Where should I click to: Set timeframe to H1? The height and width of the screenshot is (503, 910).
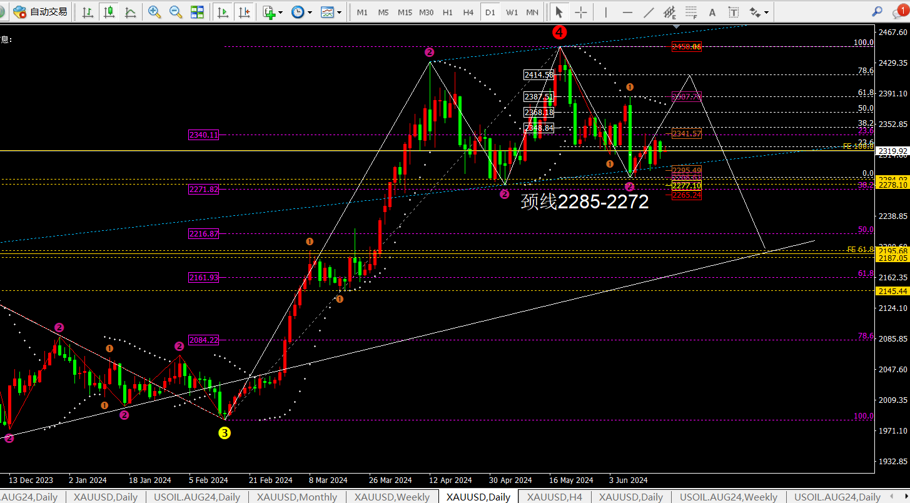coord(448,12)
